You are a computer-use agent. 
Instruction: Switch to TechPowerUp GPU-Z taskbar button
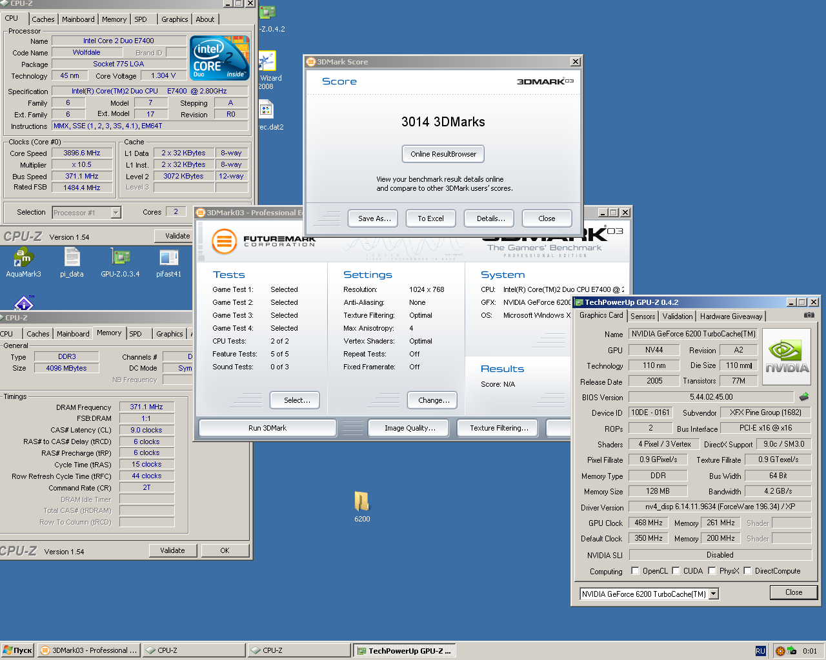[x=405, y=651]
